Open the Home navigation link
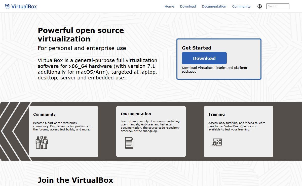302x186 pixels. point(169,6)
